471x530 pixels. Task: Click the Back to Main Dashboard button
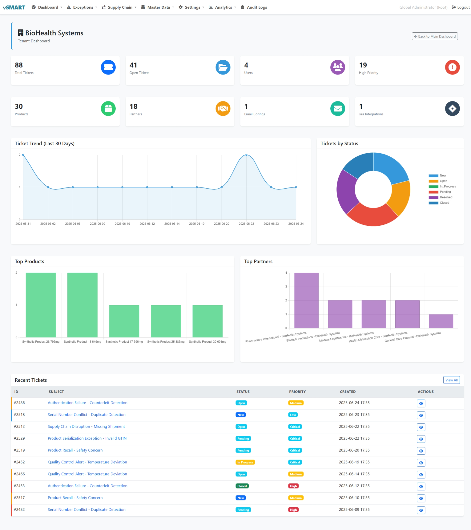tap(434, 36)
